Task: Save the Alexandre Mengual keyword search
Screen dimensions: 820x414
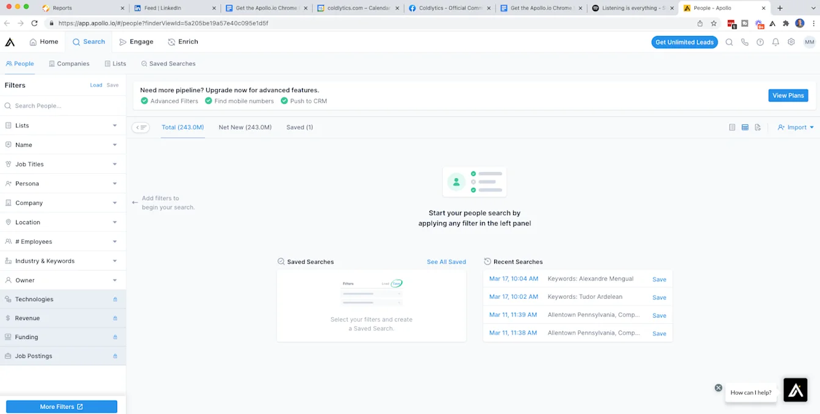Action: [659, 279]
